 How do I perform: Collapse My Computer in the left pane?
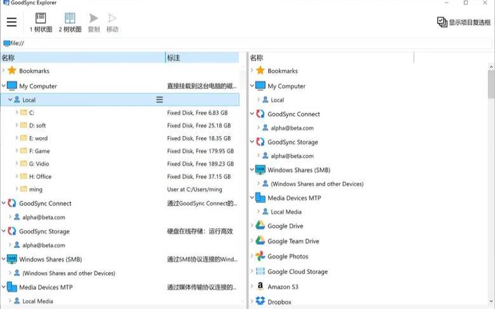(x=3, y=86)
